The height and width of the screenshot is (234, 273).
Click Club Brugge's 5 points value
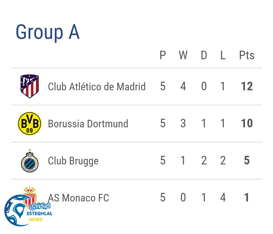coord(247,161)
